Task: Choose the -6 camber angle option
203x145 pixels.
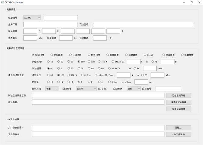Action: tap(49, 82)
